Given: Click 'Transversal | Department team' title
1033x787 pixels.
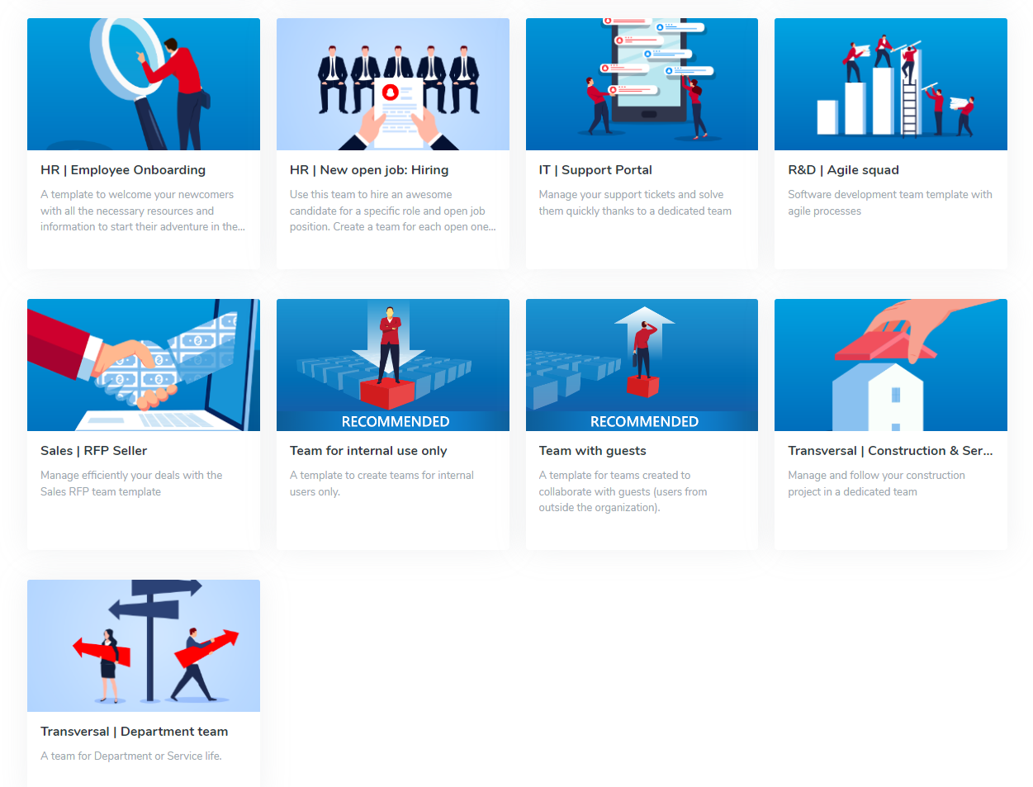Looking at the screenshot, I should click(x=135, y=732).
